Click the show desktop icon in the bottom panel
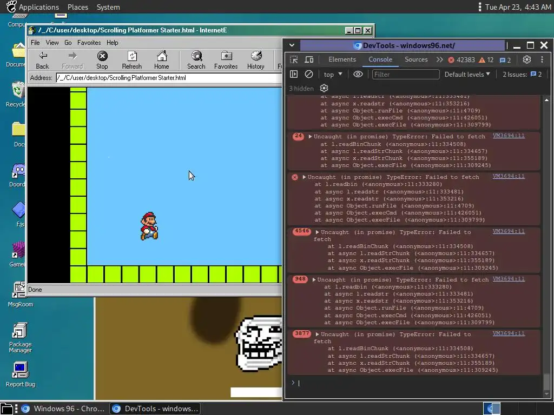Viewport: 554px width, 415px height. 7,409
